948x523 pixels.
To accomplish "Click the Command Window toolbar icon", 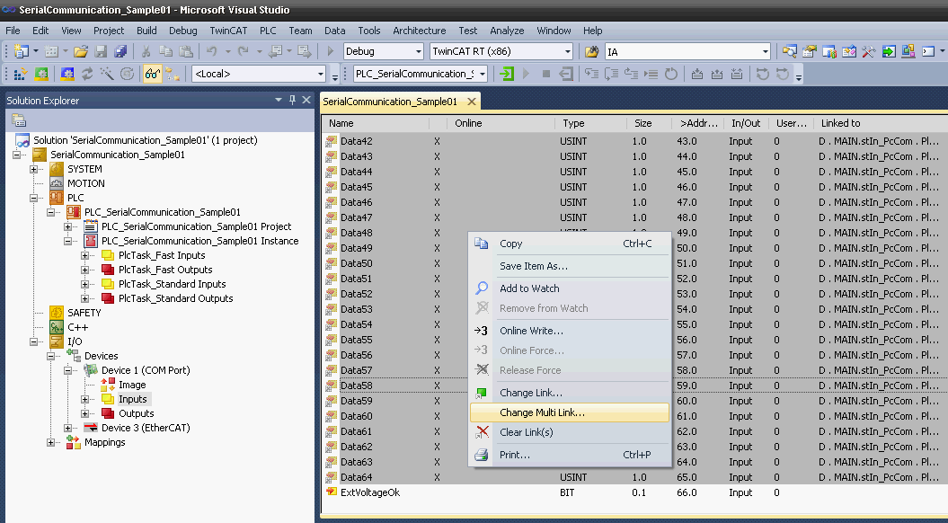I will [928, 51].
